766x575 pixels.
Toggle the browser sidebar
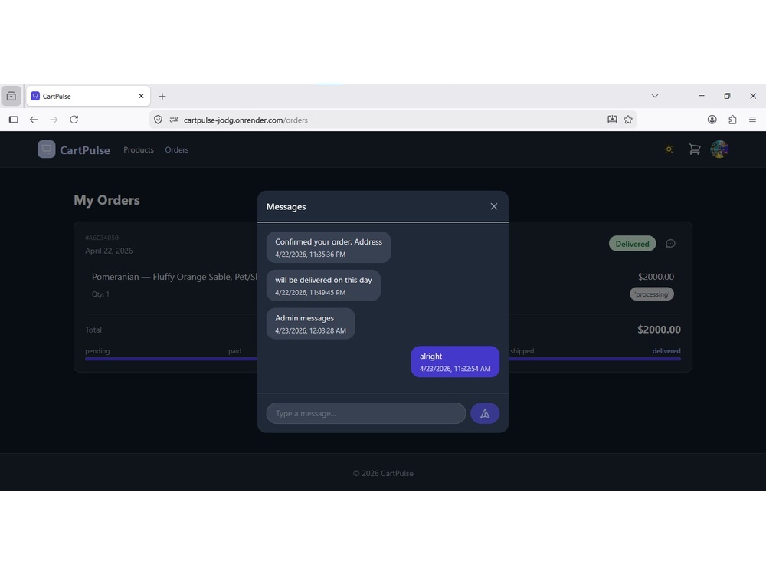13,120
